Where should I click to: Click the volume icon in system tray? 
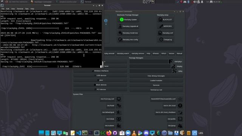[195, 2]
